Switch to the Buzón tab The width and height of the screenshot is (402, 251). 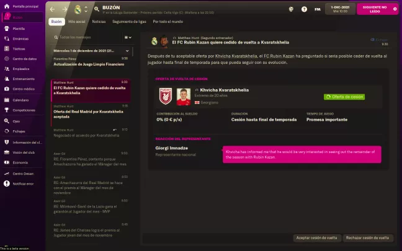56,22
